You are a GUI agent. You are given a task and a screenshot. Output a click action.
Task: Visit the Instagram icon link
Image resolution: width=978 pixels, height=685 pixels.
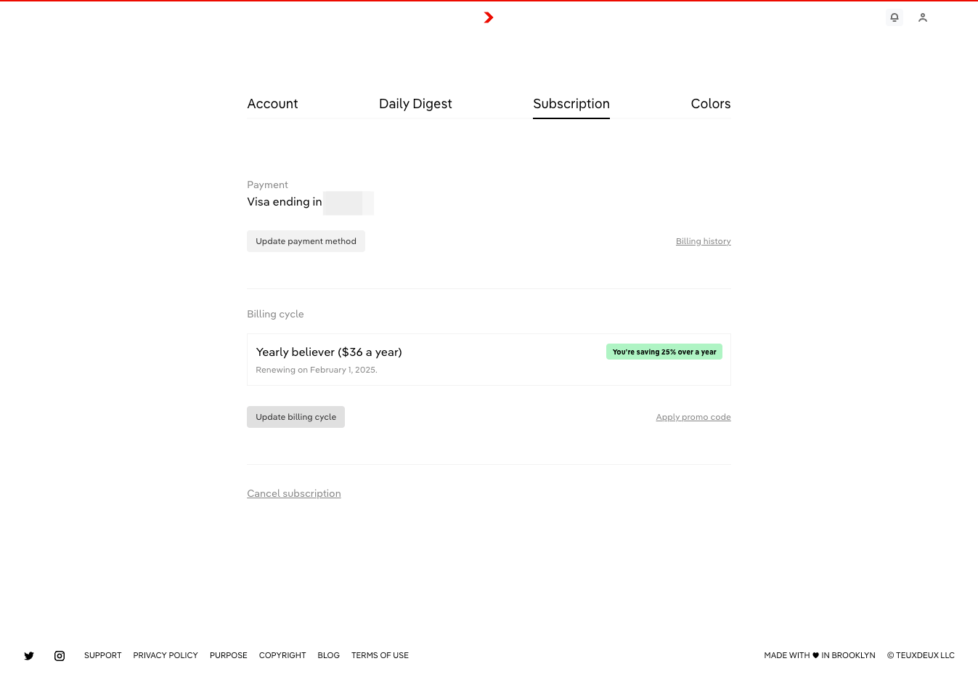coord(60,655)
